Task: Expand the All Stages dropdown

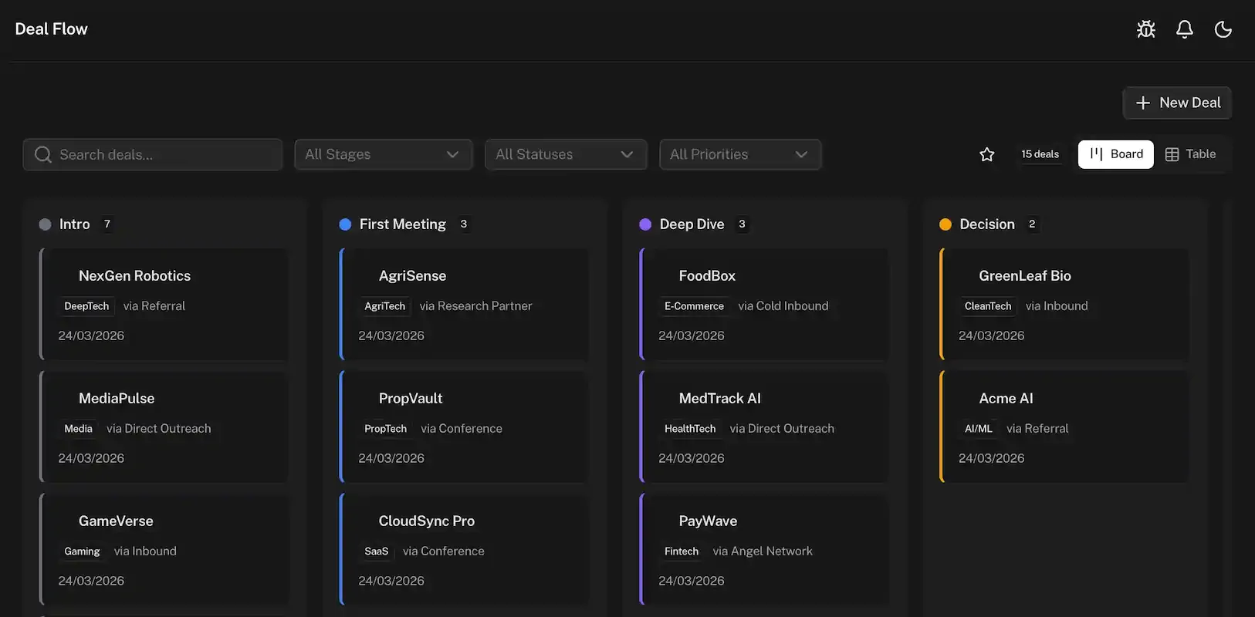Action: [x=383, y=154]
